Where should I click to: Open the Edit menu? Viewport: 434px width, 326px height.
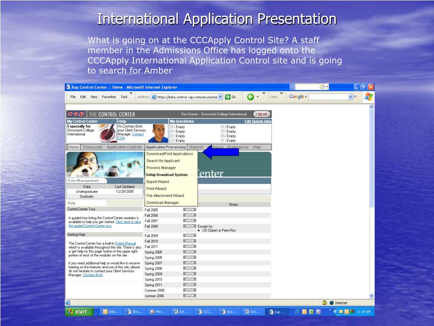(83, 97)
